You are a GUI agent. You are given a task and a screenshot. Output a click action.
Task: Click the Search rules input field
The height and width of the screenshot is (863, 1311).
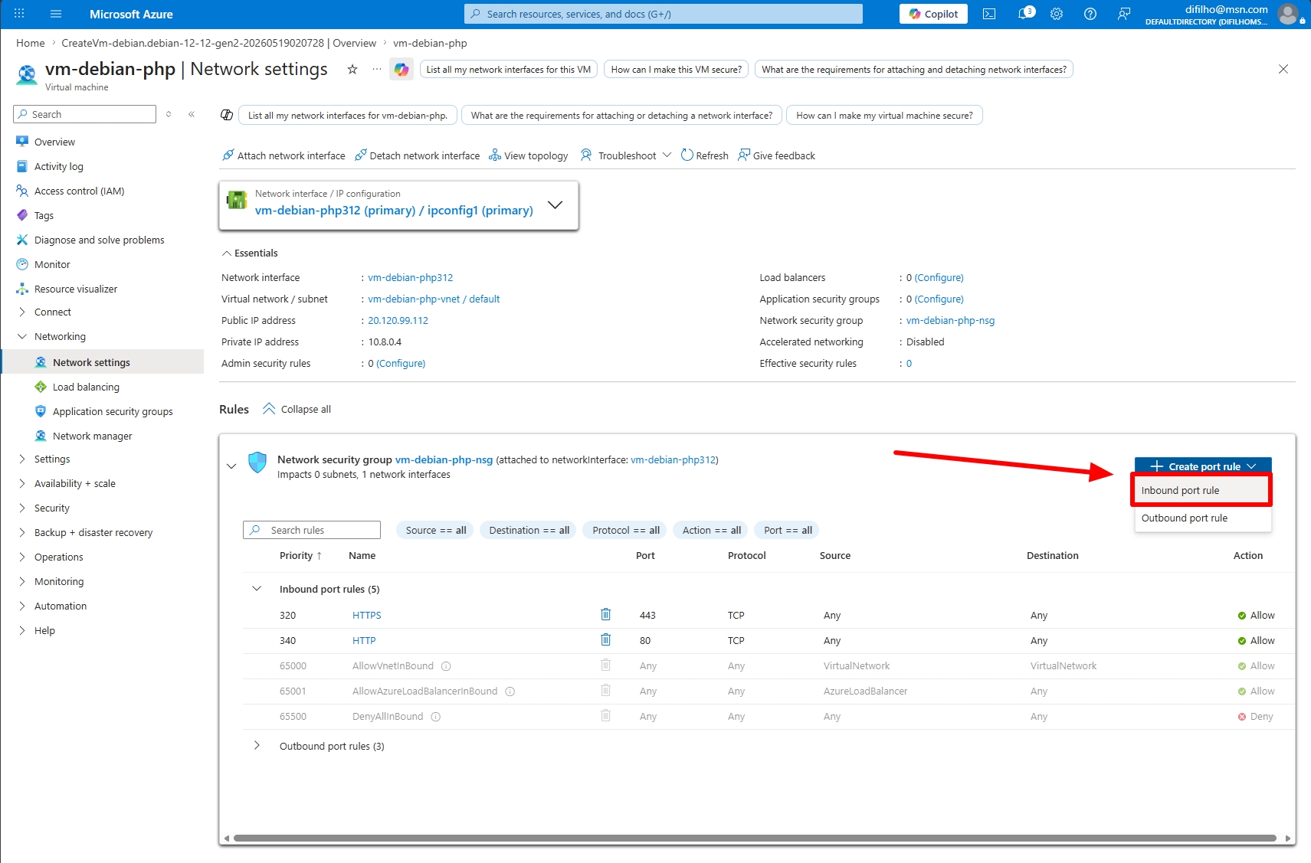click(312, 530)
